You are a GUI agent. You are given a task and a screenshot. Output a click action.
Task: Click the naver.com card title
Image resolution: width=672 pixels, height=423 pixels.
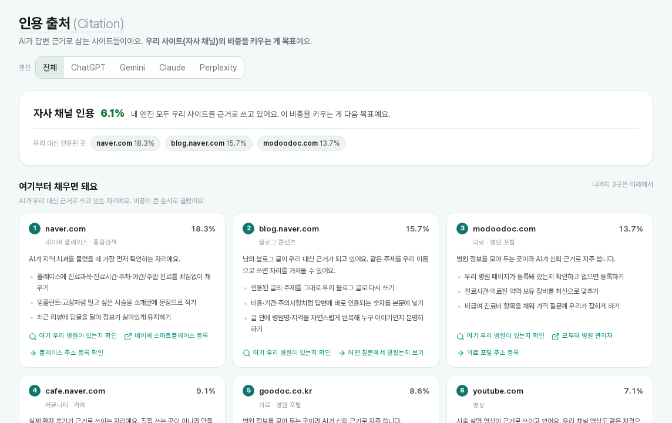click(x=66, y=229)
